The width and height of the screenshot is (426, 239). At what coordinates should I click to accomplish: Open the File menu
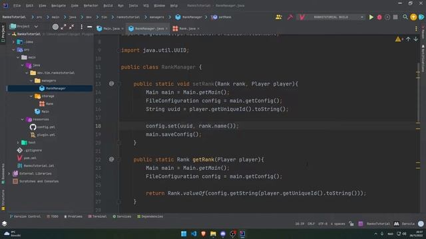tap(17, 5)
